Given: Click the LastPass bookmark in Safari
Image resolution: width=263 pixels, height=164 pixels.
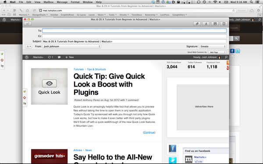Looking at the screenshot, I should coord(165,15).
